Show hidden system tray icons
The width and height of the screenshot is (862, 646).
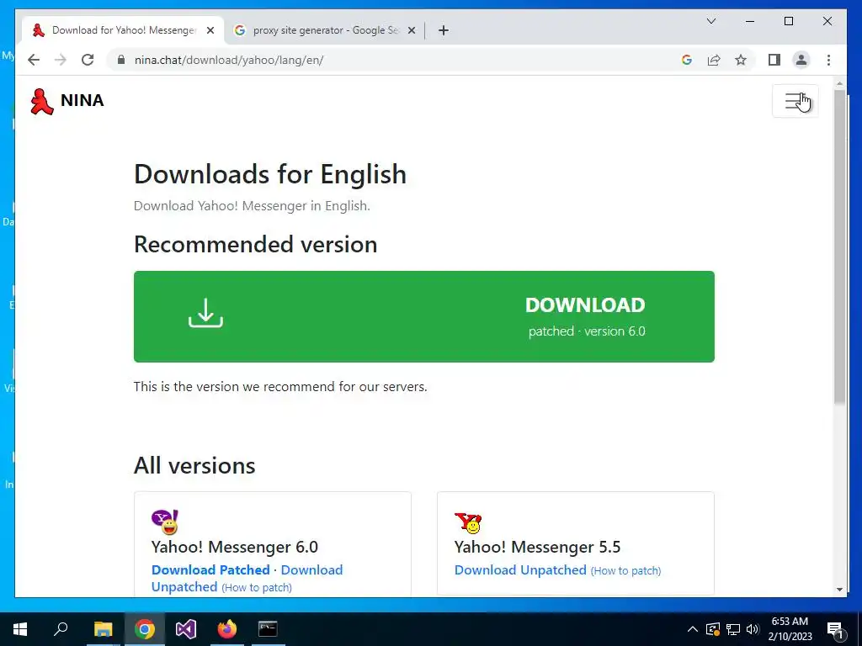(693, 629)
